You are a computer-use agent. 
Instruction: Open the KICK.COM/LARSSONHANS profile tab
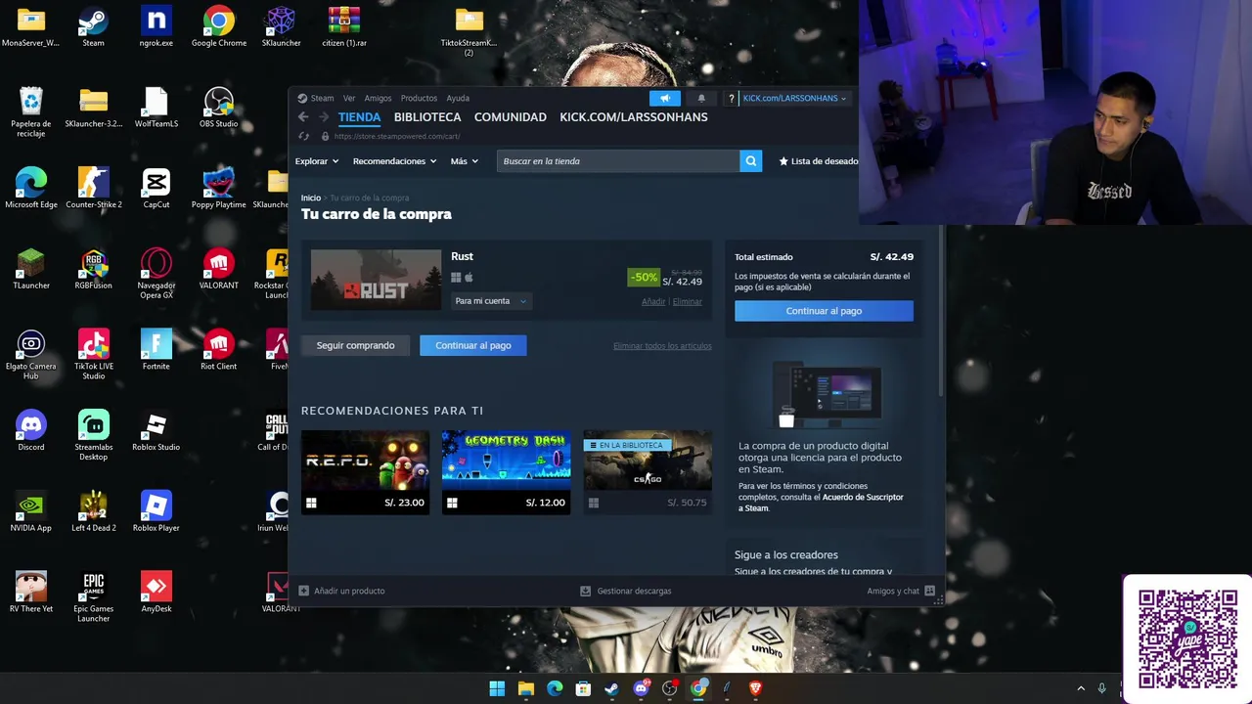click(x=634, y=117)
